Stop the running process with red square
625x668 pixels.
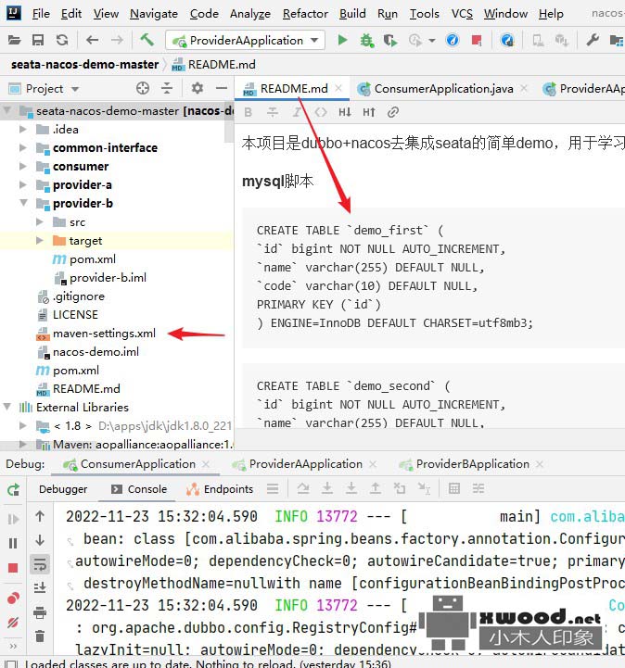pyautogui.click(x=477, y=41)
